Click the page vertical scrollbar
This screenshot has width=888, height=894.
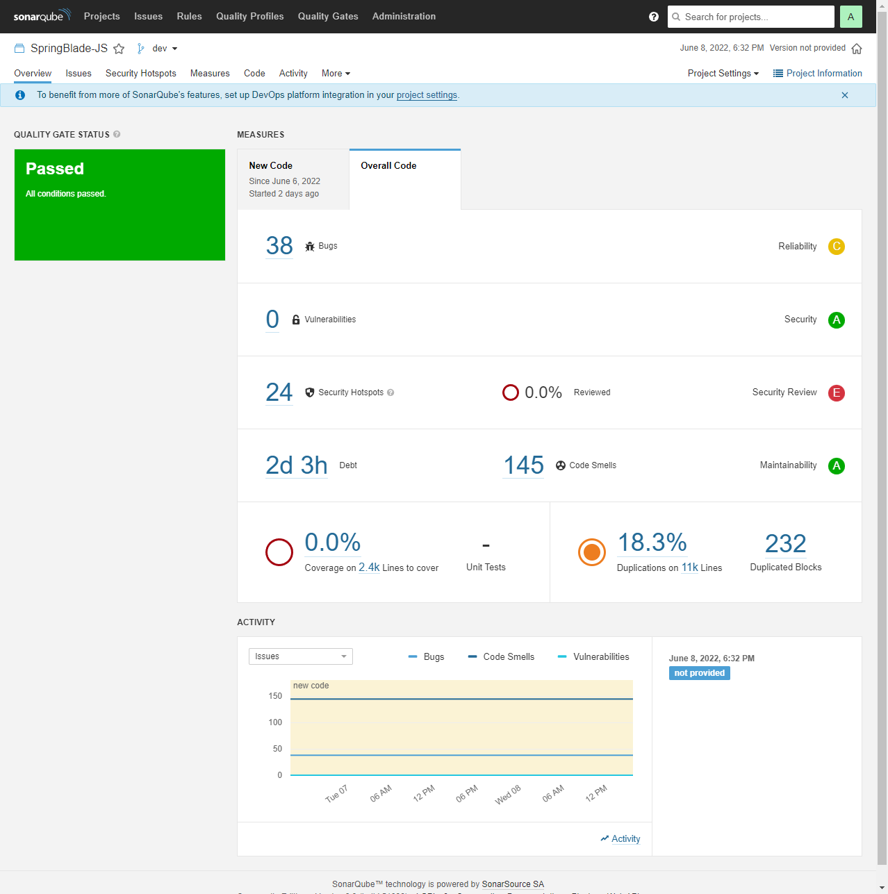coord(882,438)
